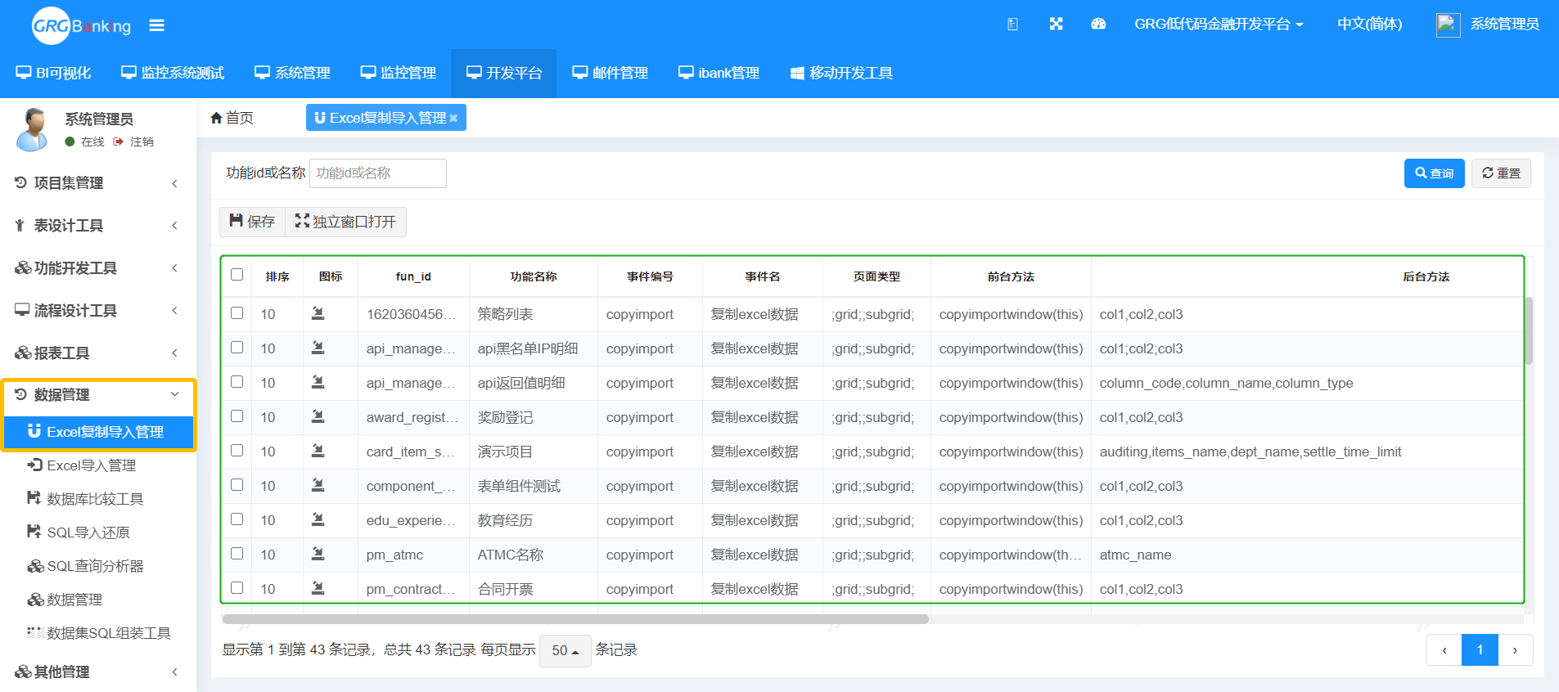Image resolution: width=1559 pixels, height=692 pixels.
Task: Check the api黑名单IP明细 row checkbox
Action: [237, 348]
